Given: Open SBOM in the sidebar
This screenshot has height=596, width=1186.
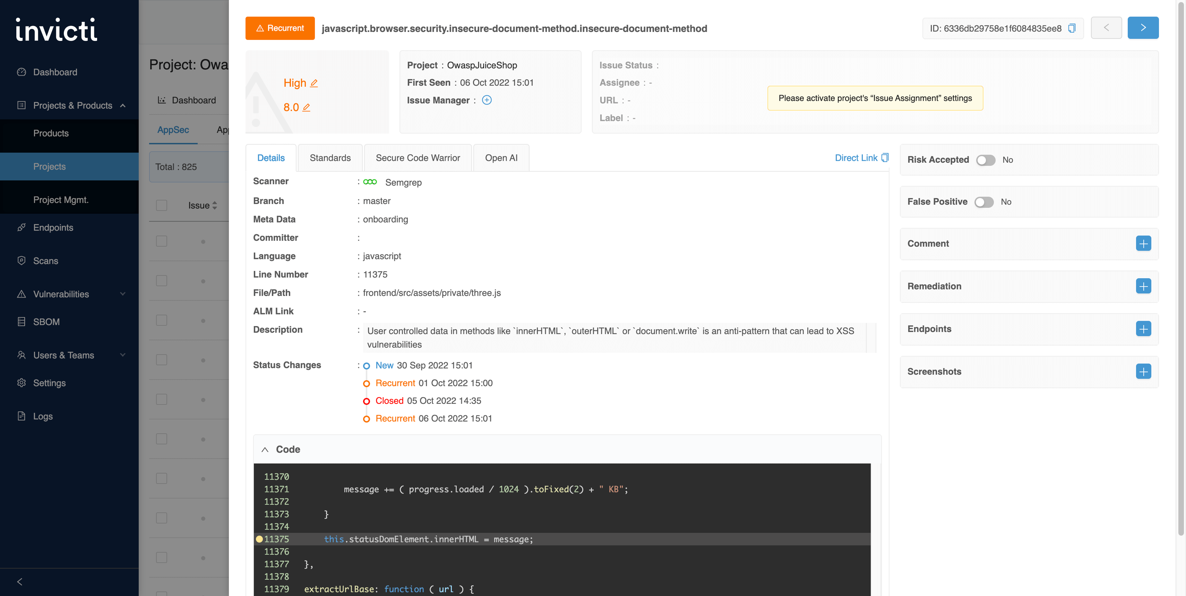Looking at the screenshot, I should (46, 322).
